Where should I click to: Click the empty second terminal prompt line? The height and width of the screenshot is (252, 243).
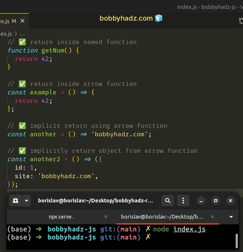pyautogui.click(x=79, y=237)
